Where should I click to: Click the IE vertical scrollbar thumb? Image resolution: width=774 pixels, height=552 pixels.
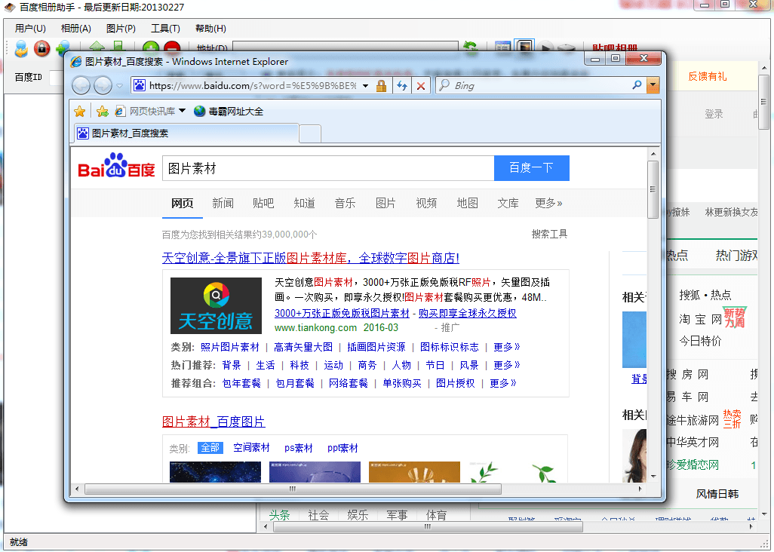pyautogui.click(x=653, y=189)
